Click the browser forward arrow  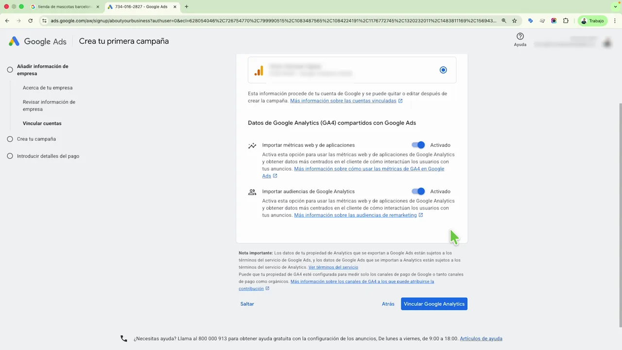[19, 21]
